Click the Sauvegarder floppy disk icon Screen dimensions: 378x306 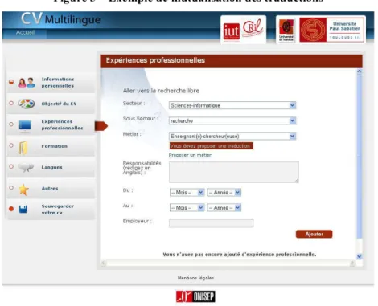[x=23, y=209]
